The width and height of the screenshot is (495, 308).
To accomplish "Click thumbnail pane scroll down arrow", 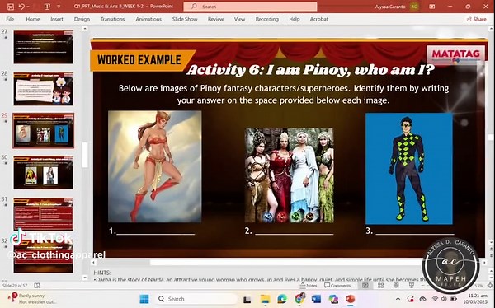I will (85, 278).
